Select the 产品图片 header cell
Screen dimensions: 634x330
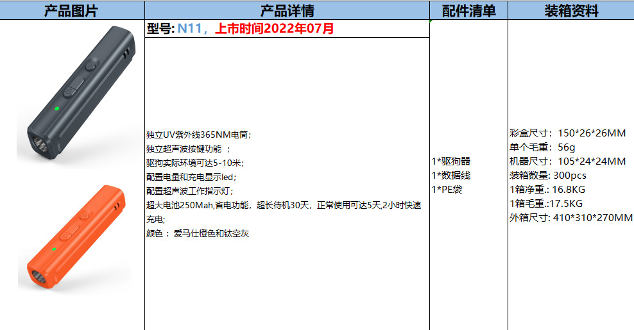pos(72,10)
